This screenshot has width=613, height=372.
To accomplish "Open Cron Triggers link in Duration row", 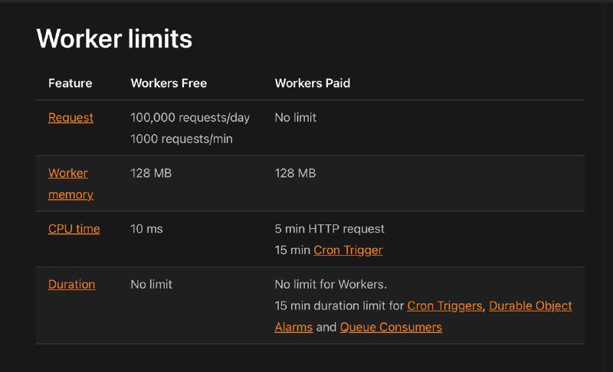I will point(444,305).
